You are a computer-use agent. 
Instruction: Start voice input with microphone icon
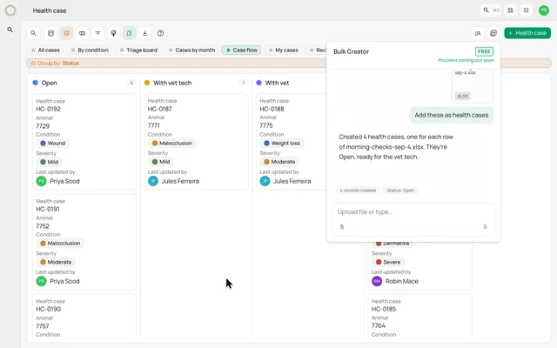[485, 226]
